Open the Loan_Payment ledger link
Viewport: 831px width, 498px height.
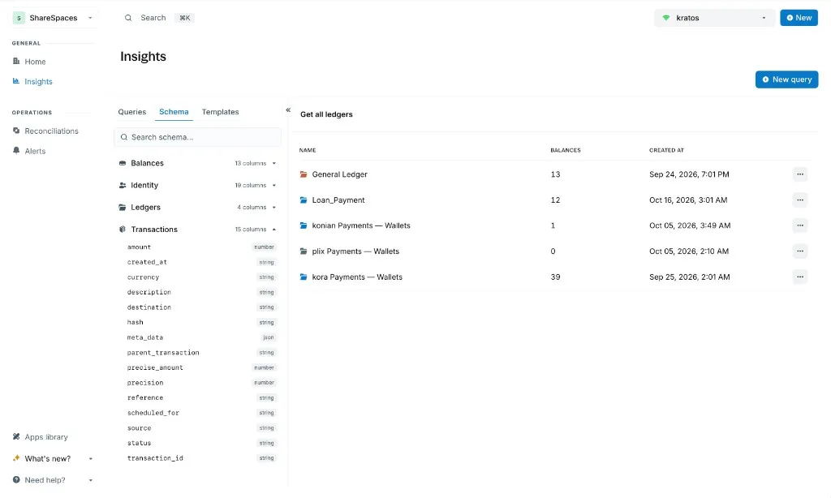338,200
